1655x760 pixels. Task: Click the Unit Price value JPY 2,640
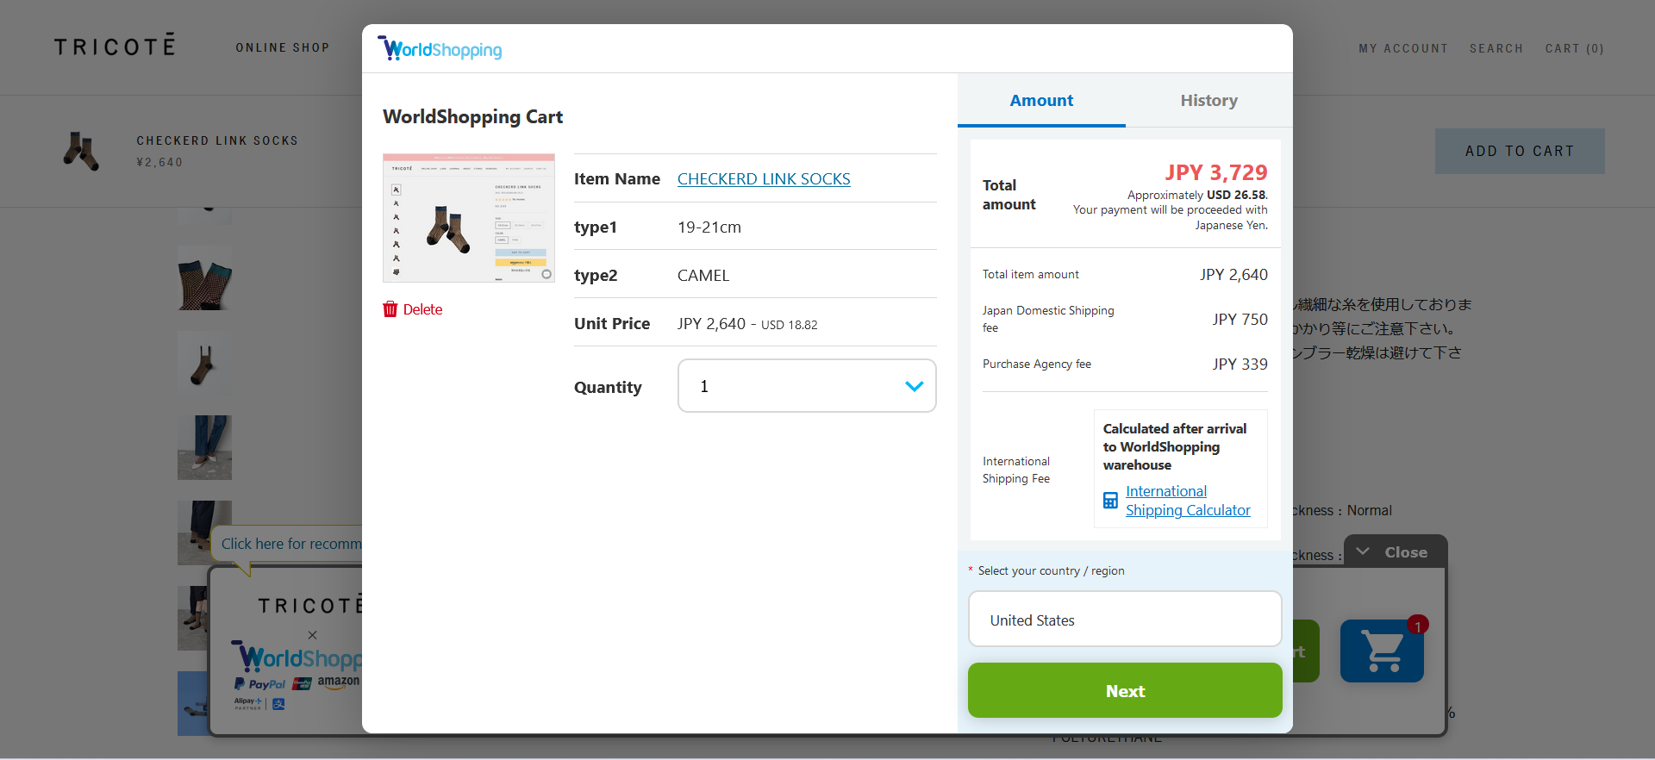[711, 324]
